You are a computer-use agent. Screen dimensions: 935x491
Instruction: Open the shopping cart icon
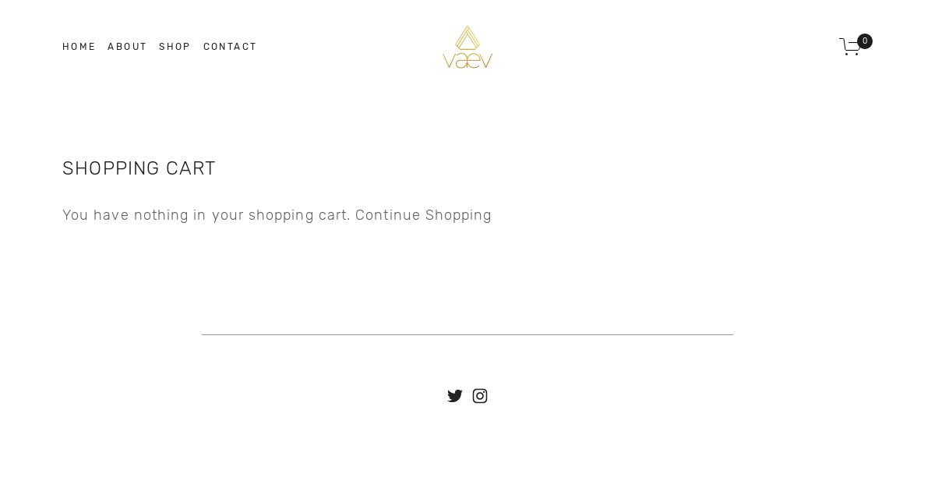coord(850,47)
